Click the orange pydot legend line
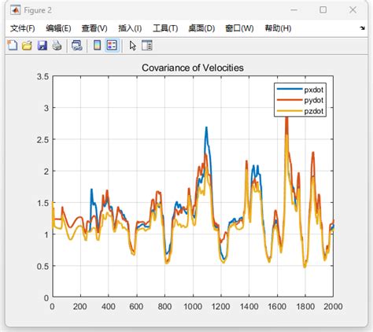Screen dimensions: 373x332 290,100
